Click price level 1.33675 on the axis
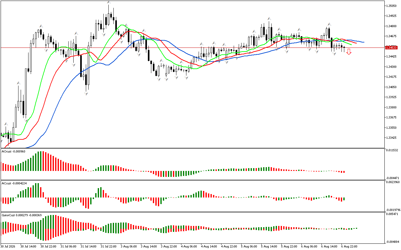This screenshot has width=401, height=250. pyautogui.click(x=392, y=117)
